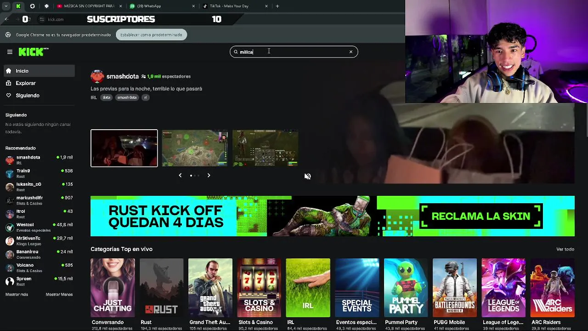588x331 pixels.
Task: Close the WhatsApp browser tab
Action: coord(193,6)
